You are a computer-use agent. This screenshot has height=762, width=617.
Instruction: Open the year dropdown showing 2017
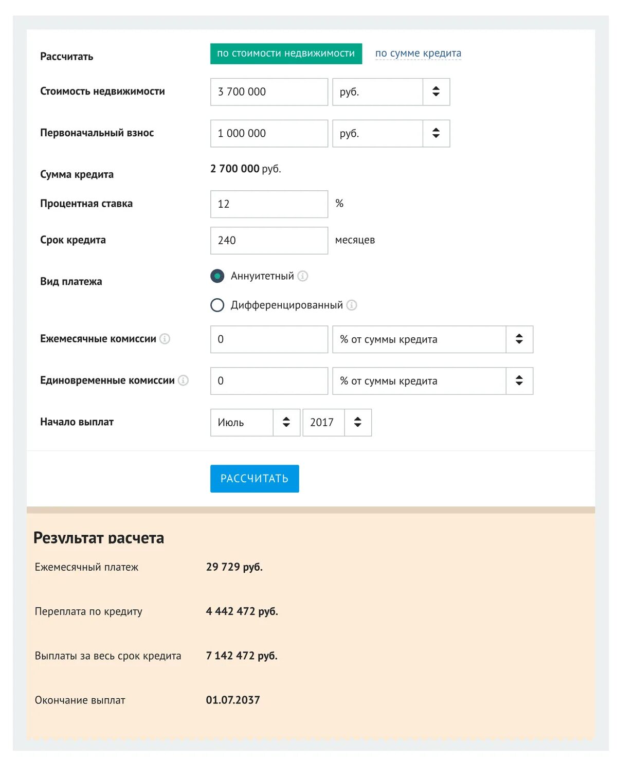tap(337, 423)
